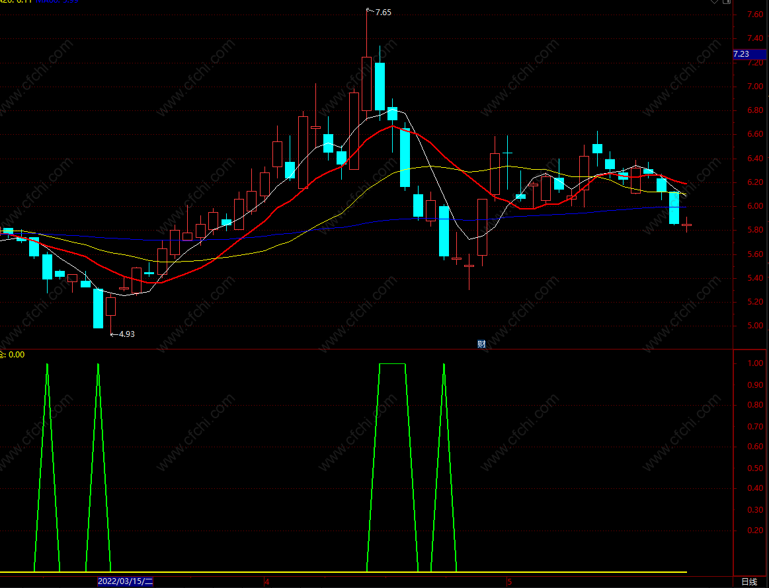Click the 4.93 low price label
The height and width of the screenshot is (588, 769).
[126, 334]
